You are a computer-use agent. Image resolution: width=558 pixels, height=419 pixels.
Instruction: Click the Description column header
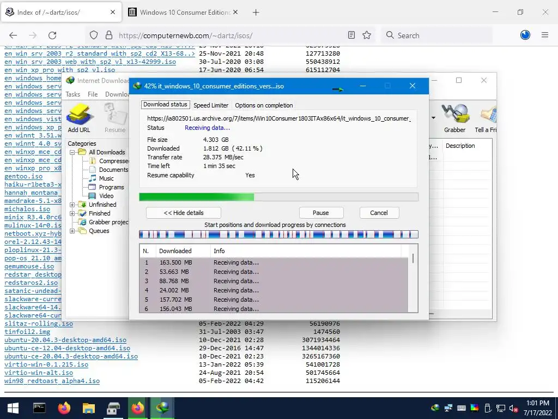click(x=460, y=146)
